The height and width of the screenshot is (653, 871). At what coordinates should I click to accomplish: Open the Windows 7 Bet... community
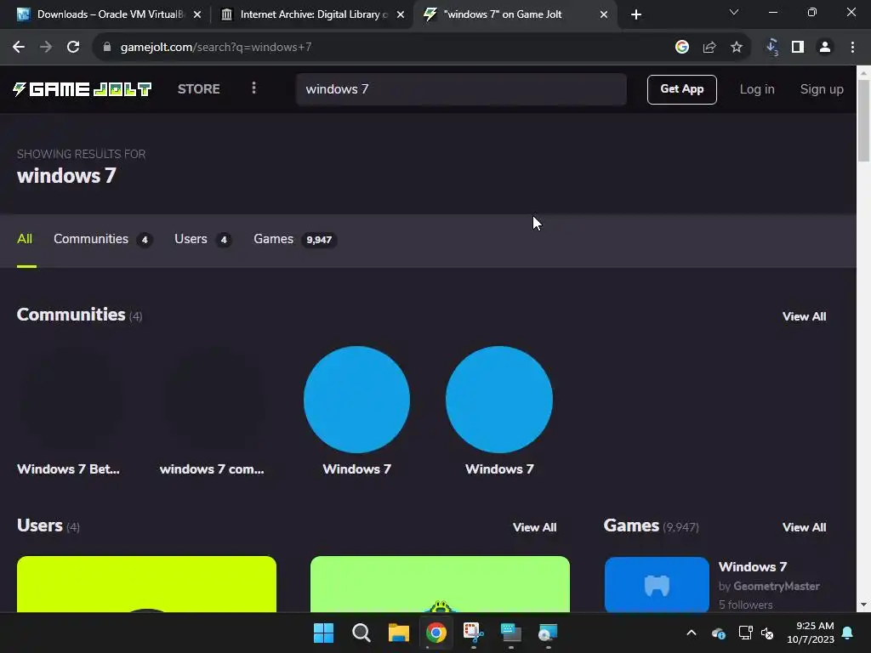tap(71, 412)
